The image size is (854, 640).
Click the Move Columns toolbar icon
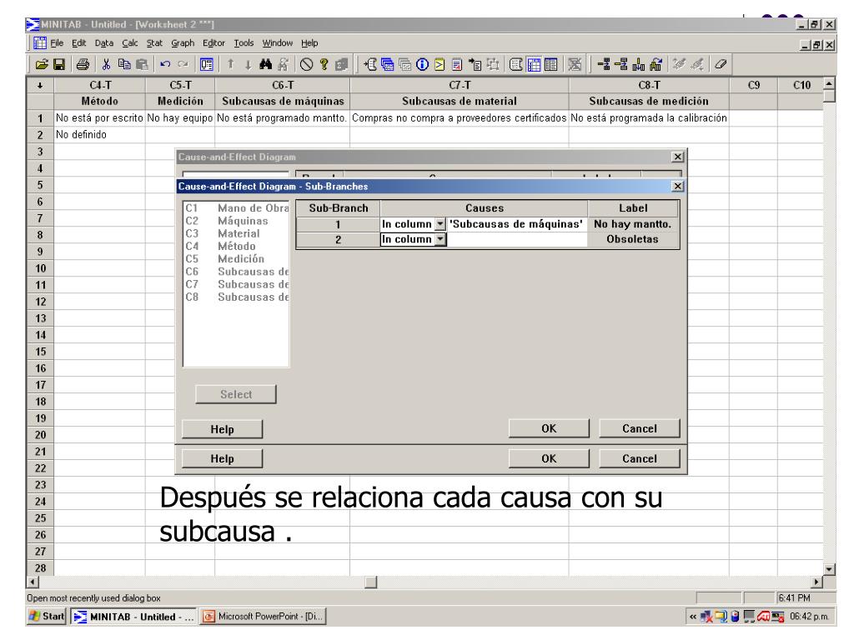(656, 65)
